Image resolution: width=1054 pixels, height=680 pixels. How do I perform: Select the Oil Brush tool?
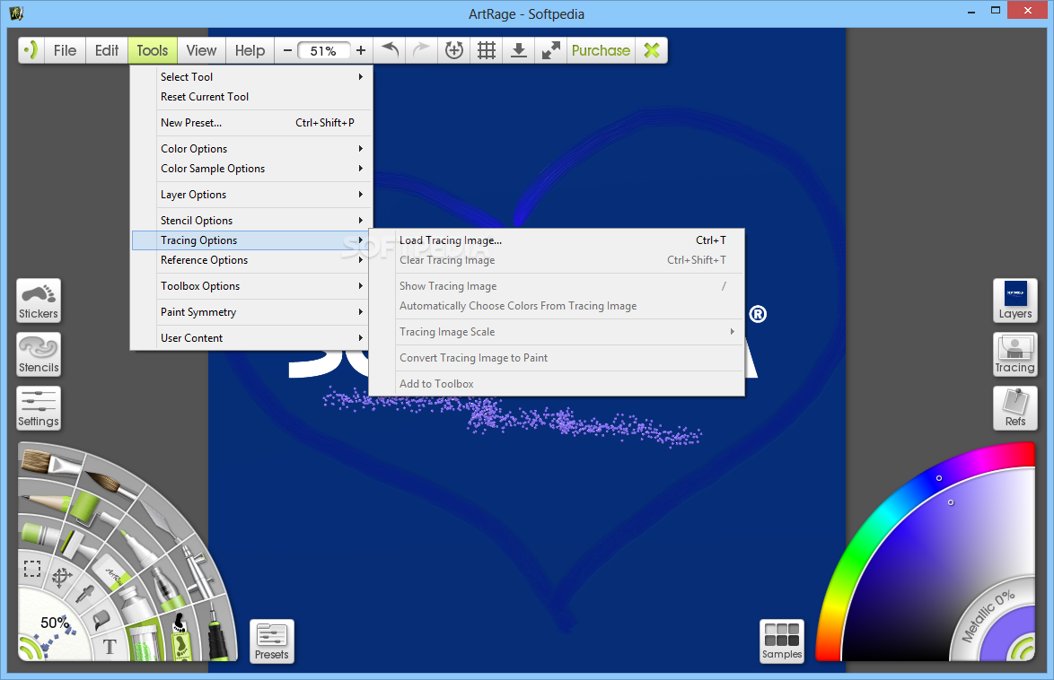point(50,462)
